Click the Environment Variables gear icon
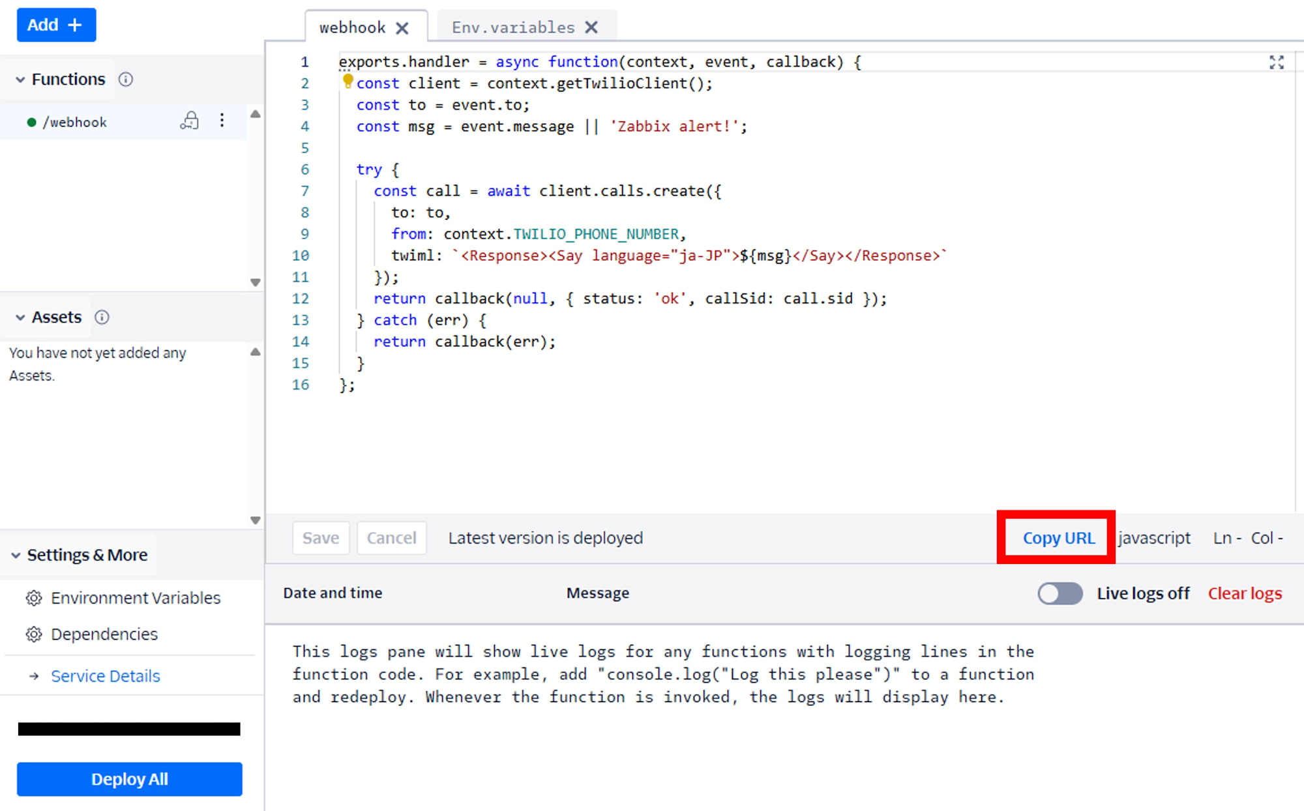The image size is (1304, 811). pos(34,598)
